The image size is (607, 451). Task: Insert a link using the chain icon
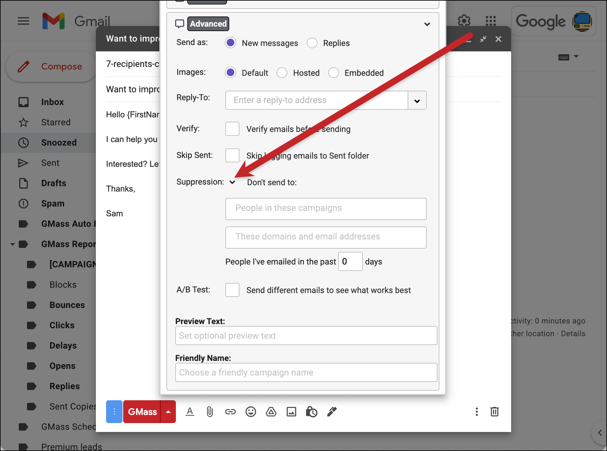point(230,412)
